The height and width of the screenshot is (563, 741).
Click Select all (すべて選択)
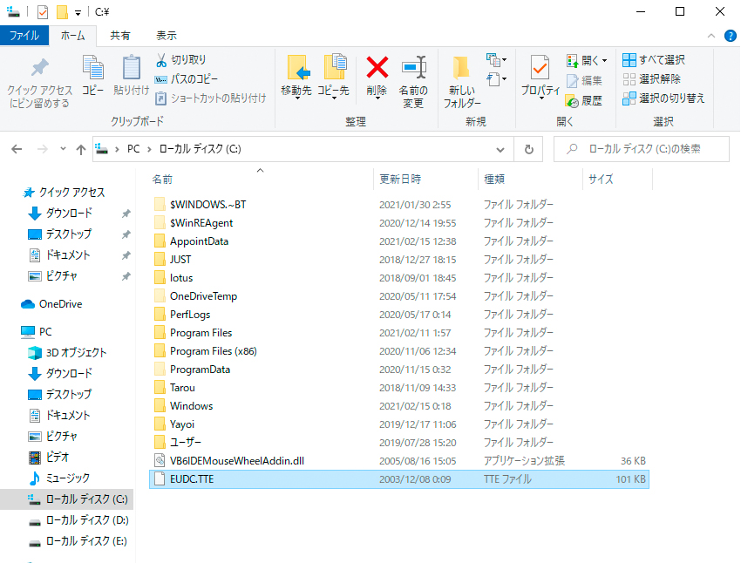(654, 60)
